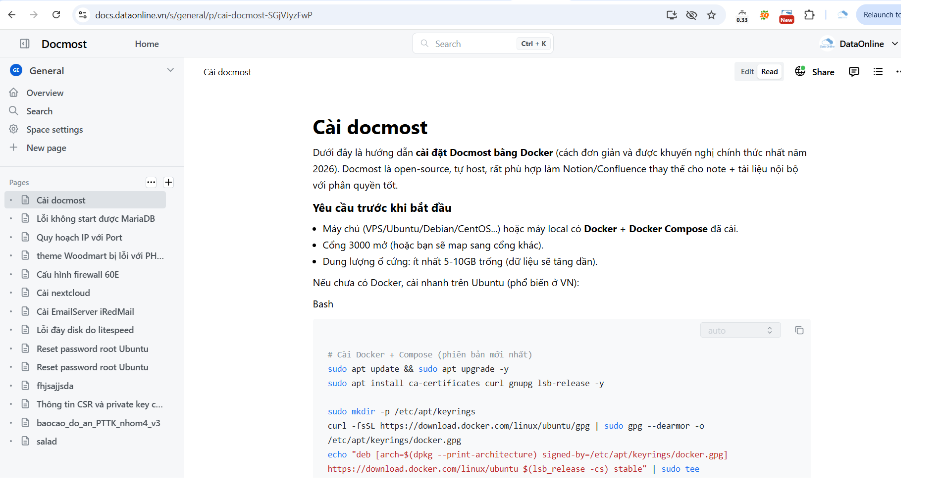The height and width of the screenshot is (498, 942).
Task: Open the code language 'auto' selector
Action: pyautogui.click(x=740, y=330)
